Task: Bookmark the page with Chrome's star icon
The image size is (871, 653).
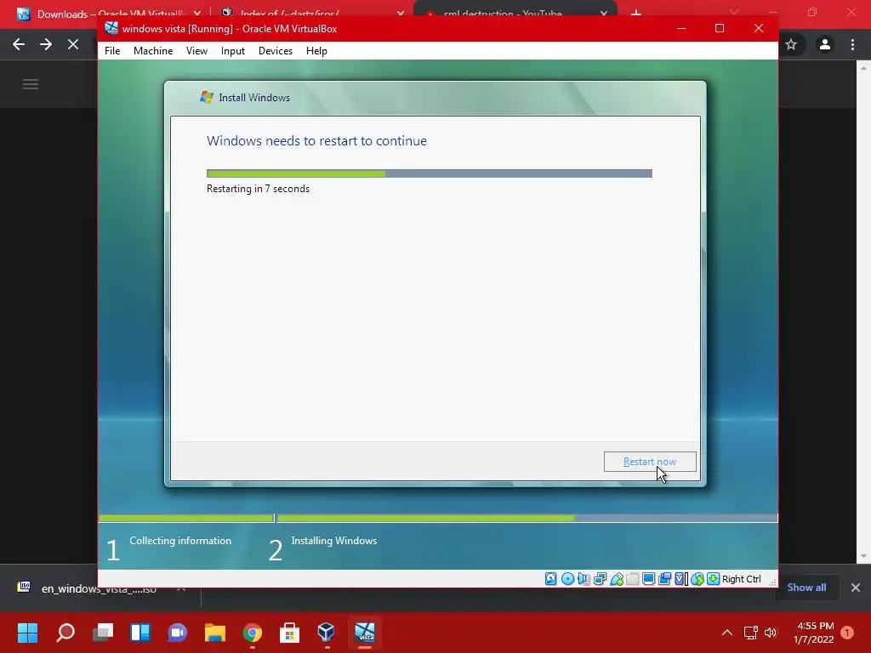Action: coord(791,44)
